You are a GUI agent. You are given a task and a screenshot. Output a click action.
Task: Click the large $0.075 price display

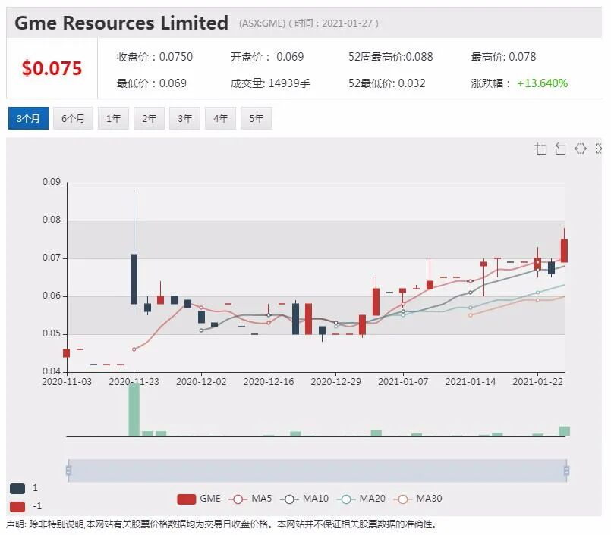52,68
